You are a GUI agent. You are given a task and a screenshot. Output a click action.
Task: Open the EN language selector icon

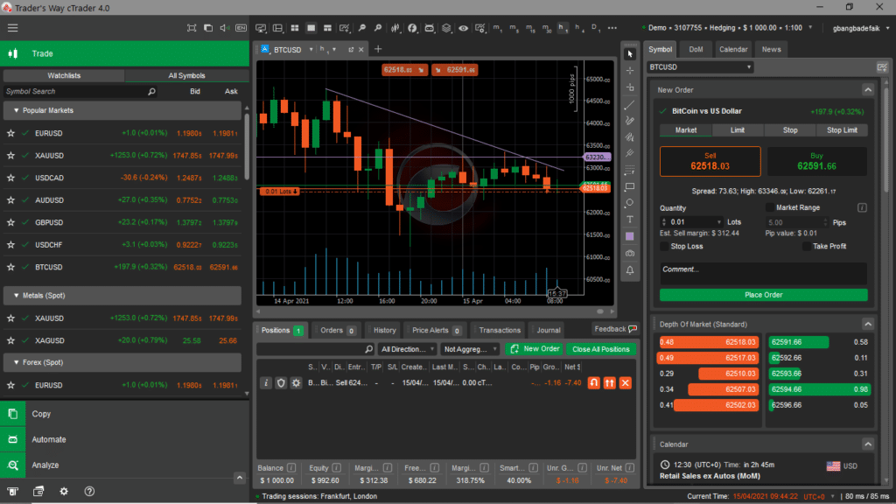[x=241, y=28]
